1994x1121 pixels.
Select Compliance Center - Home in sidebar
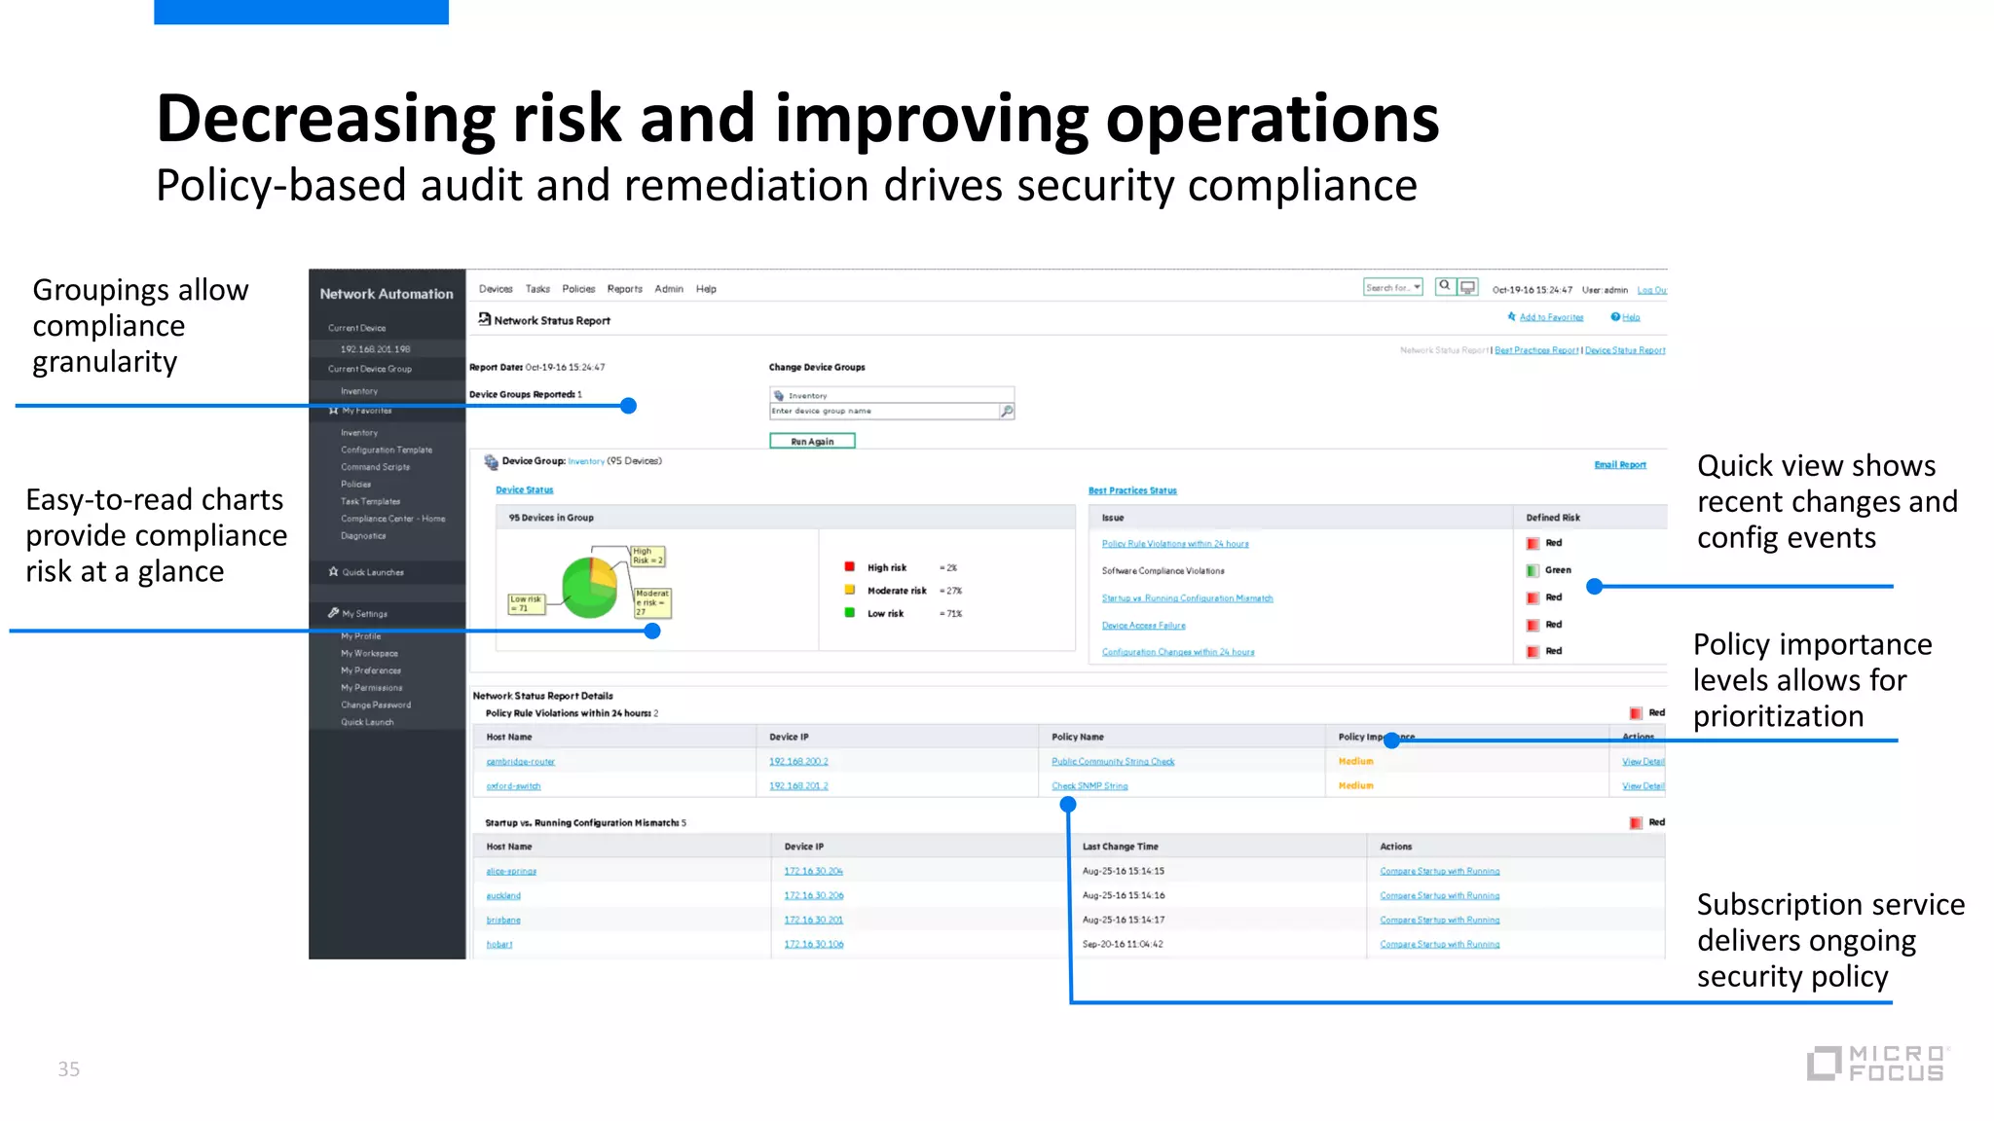click(392, 519)
